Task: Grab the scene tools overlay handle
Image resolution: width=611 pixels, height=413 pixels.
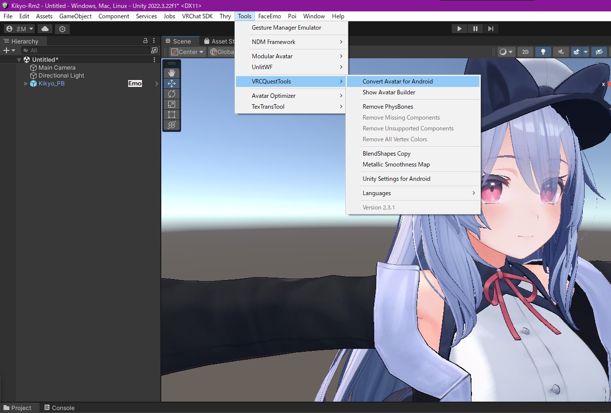Action: pos(172,63)
